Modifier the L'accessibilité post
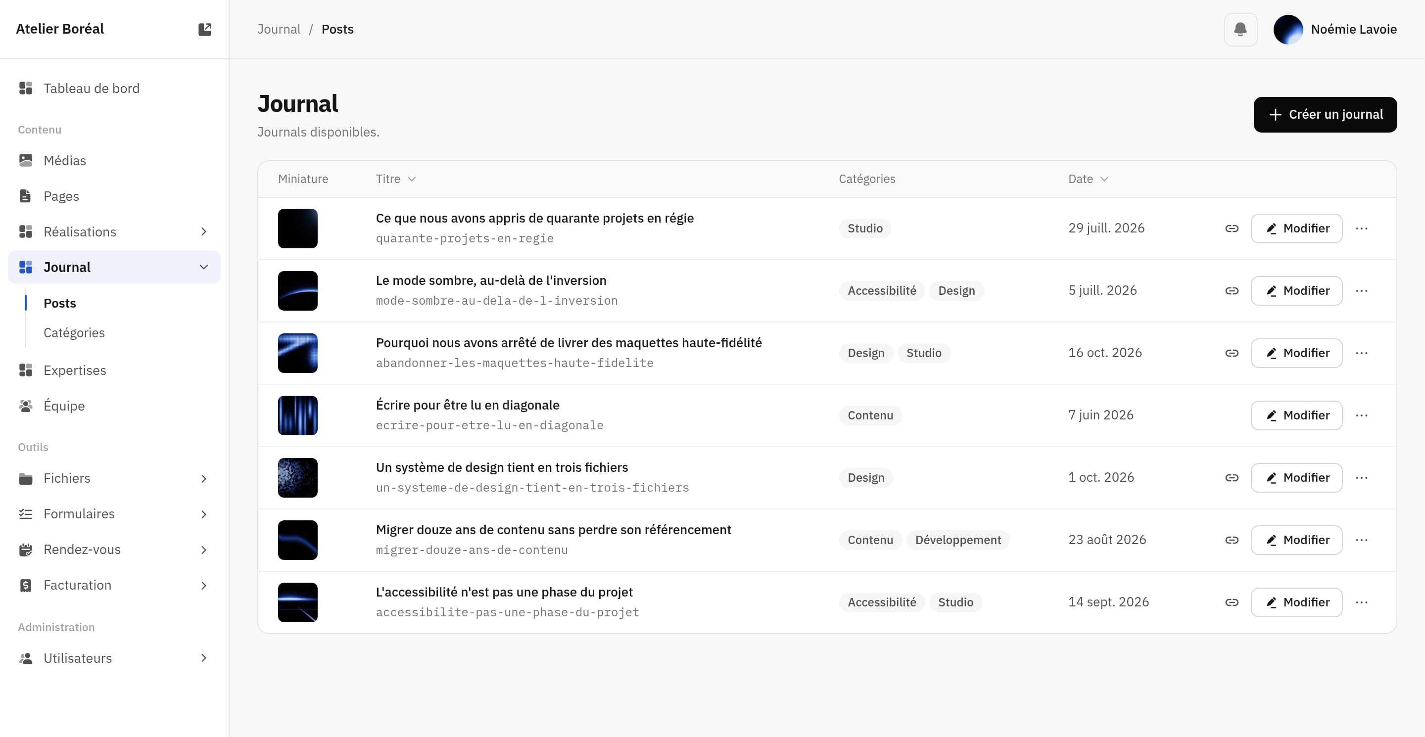Screen dimensions: 1425x737 pyautogui.click(x=1296, y=602)
